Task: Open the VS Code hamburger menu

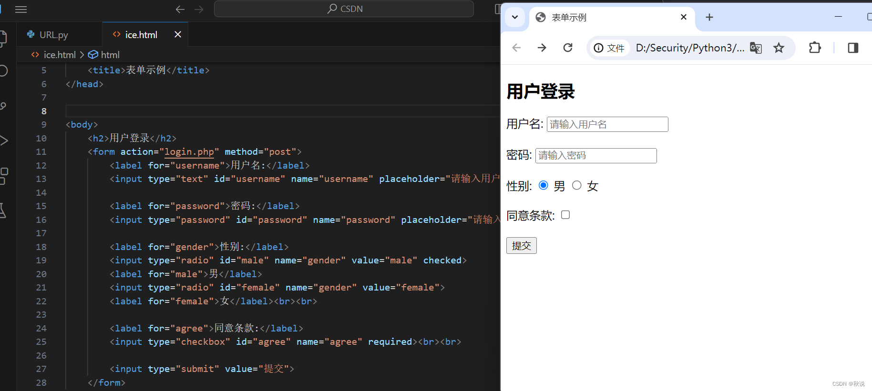Action: click(21, 9)
